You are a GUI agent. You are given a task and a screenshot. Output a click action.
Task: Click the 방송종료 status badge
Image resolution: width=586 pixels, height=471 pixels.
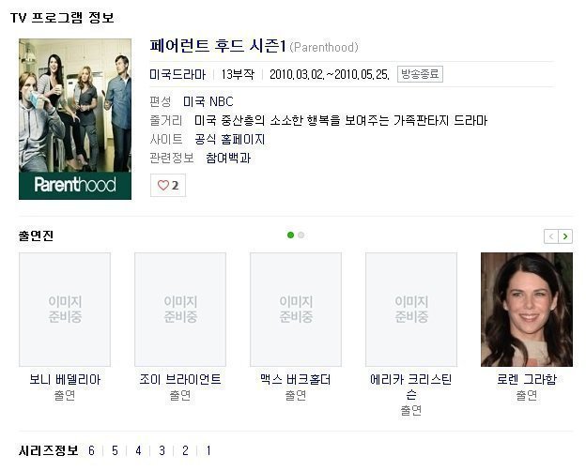tap(420, 74)
